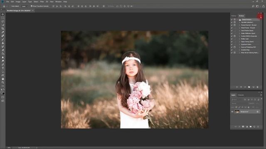Expand the Sepia Toning (layer) action

[239, 41]
